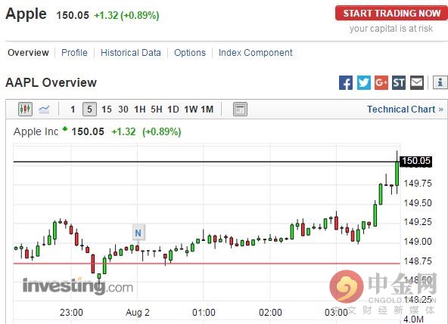Click the Apple Inc label above chart
Image resolution: width=448 pixels, height=324 pixels.
pos(36,131)
